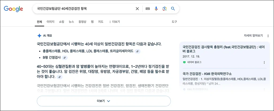This screenshot has height=111, width=274.
Task: Click the KMI snippet text 일반건강검진 · 1. 이상지질혈증
Action: 224,81
